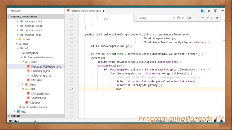Click the editor overview ruler scrollbar
232x130 pixels.
224,66
